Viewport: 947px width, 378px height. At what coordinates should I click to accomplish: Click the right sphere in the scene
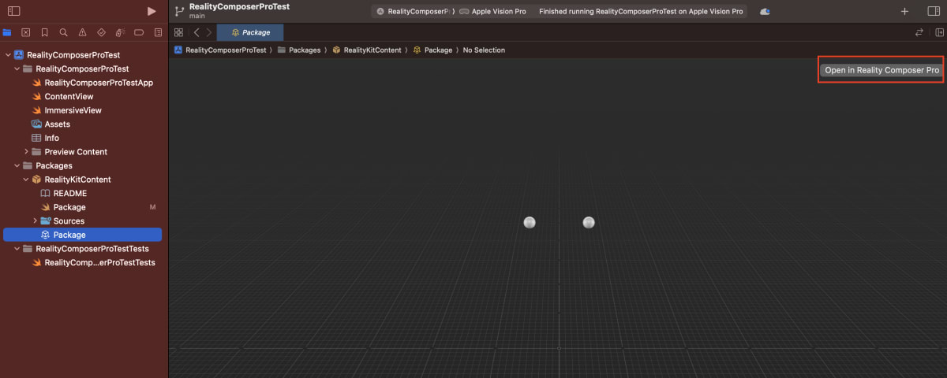(x=589, y=223)
